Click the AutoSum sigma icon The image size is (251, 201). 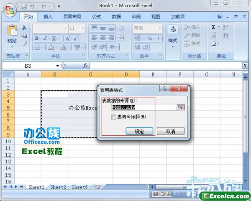(213, 27)
